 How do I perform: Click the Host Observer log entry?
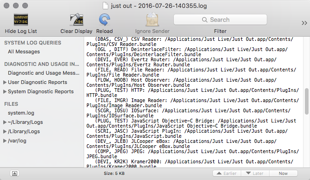click(x=182, y=83)
